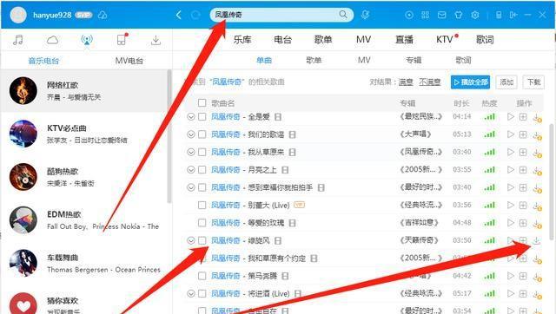Open the cloud music tab in left panel

click(52, 40)
